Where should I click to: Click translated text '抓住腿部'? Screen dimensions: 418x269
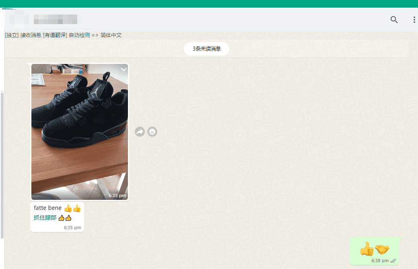click(x=45, y=218)
